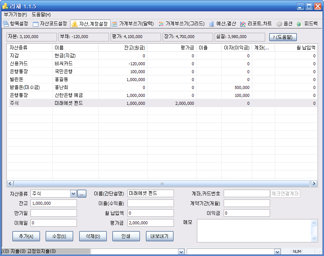Click the 이름(간단설명) input field
This screenshot has width=324, height=256.
point(150,193)
